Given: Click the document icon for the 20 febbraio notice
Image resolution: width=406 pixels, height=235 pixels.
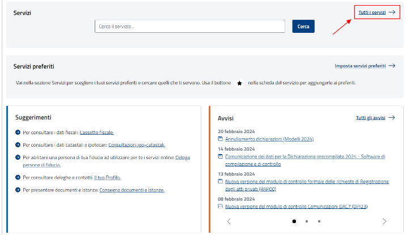Looking at the screenshot, I should [x=221, y=139].
